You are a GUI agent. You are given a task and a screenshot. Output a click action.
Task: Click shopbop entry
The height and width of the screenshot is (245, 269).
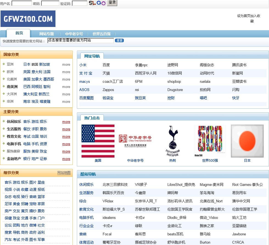174,81
